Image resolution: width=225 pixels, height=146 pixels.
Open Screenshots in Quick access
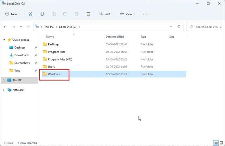point(22,63)
